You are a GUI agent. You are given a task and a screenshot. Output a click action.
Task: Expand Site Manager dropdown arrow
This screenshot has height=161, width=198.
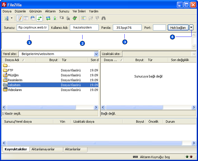(x=12, y=18)
